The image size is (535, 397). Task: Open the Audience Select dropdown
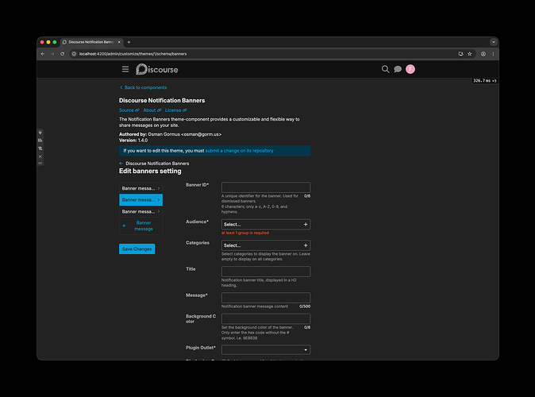click(x=266, y=224)
